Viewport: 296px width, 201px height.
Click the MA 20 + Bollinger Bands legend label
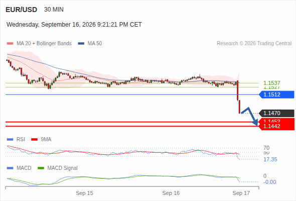pos(44,44)
